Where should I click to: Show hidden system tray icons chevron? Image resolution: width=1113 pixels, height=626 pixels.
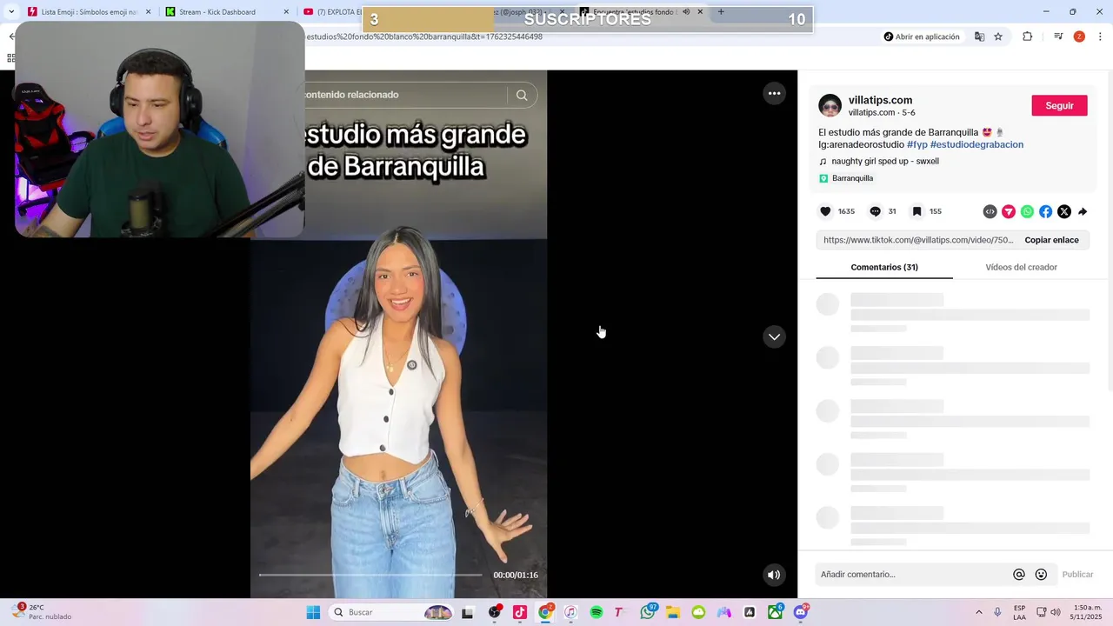point(979,612)
